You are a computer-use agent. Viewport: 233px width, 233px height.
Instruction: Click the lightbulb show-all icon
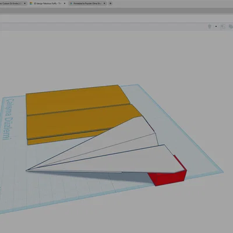coord(210,26)
